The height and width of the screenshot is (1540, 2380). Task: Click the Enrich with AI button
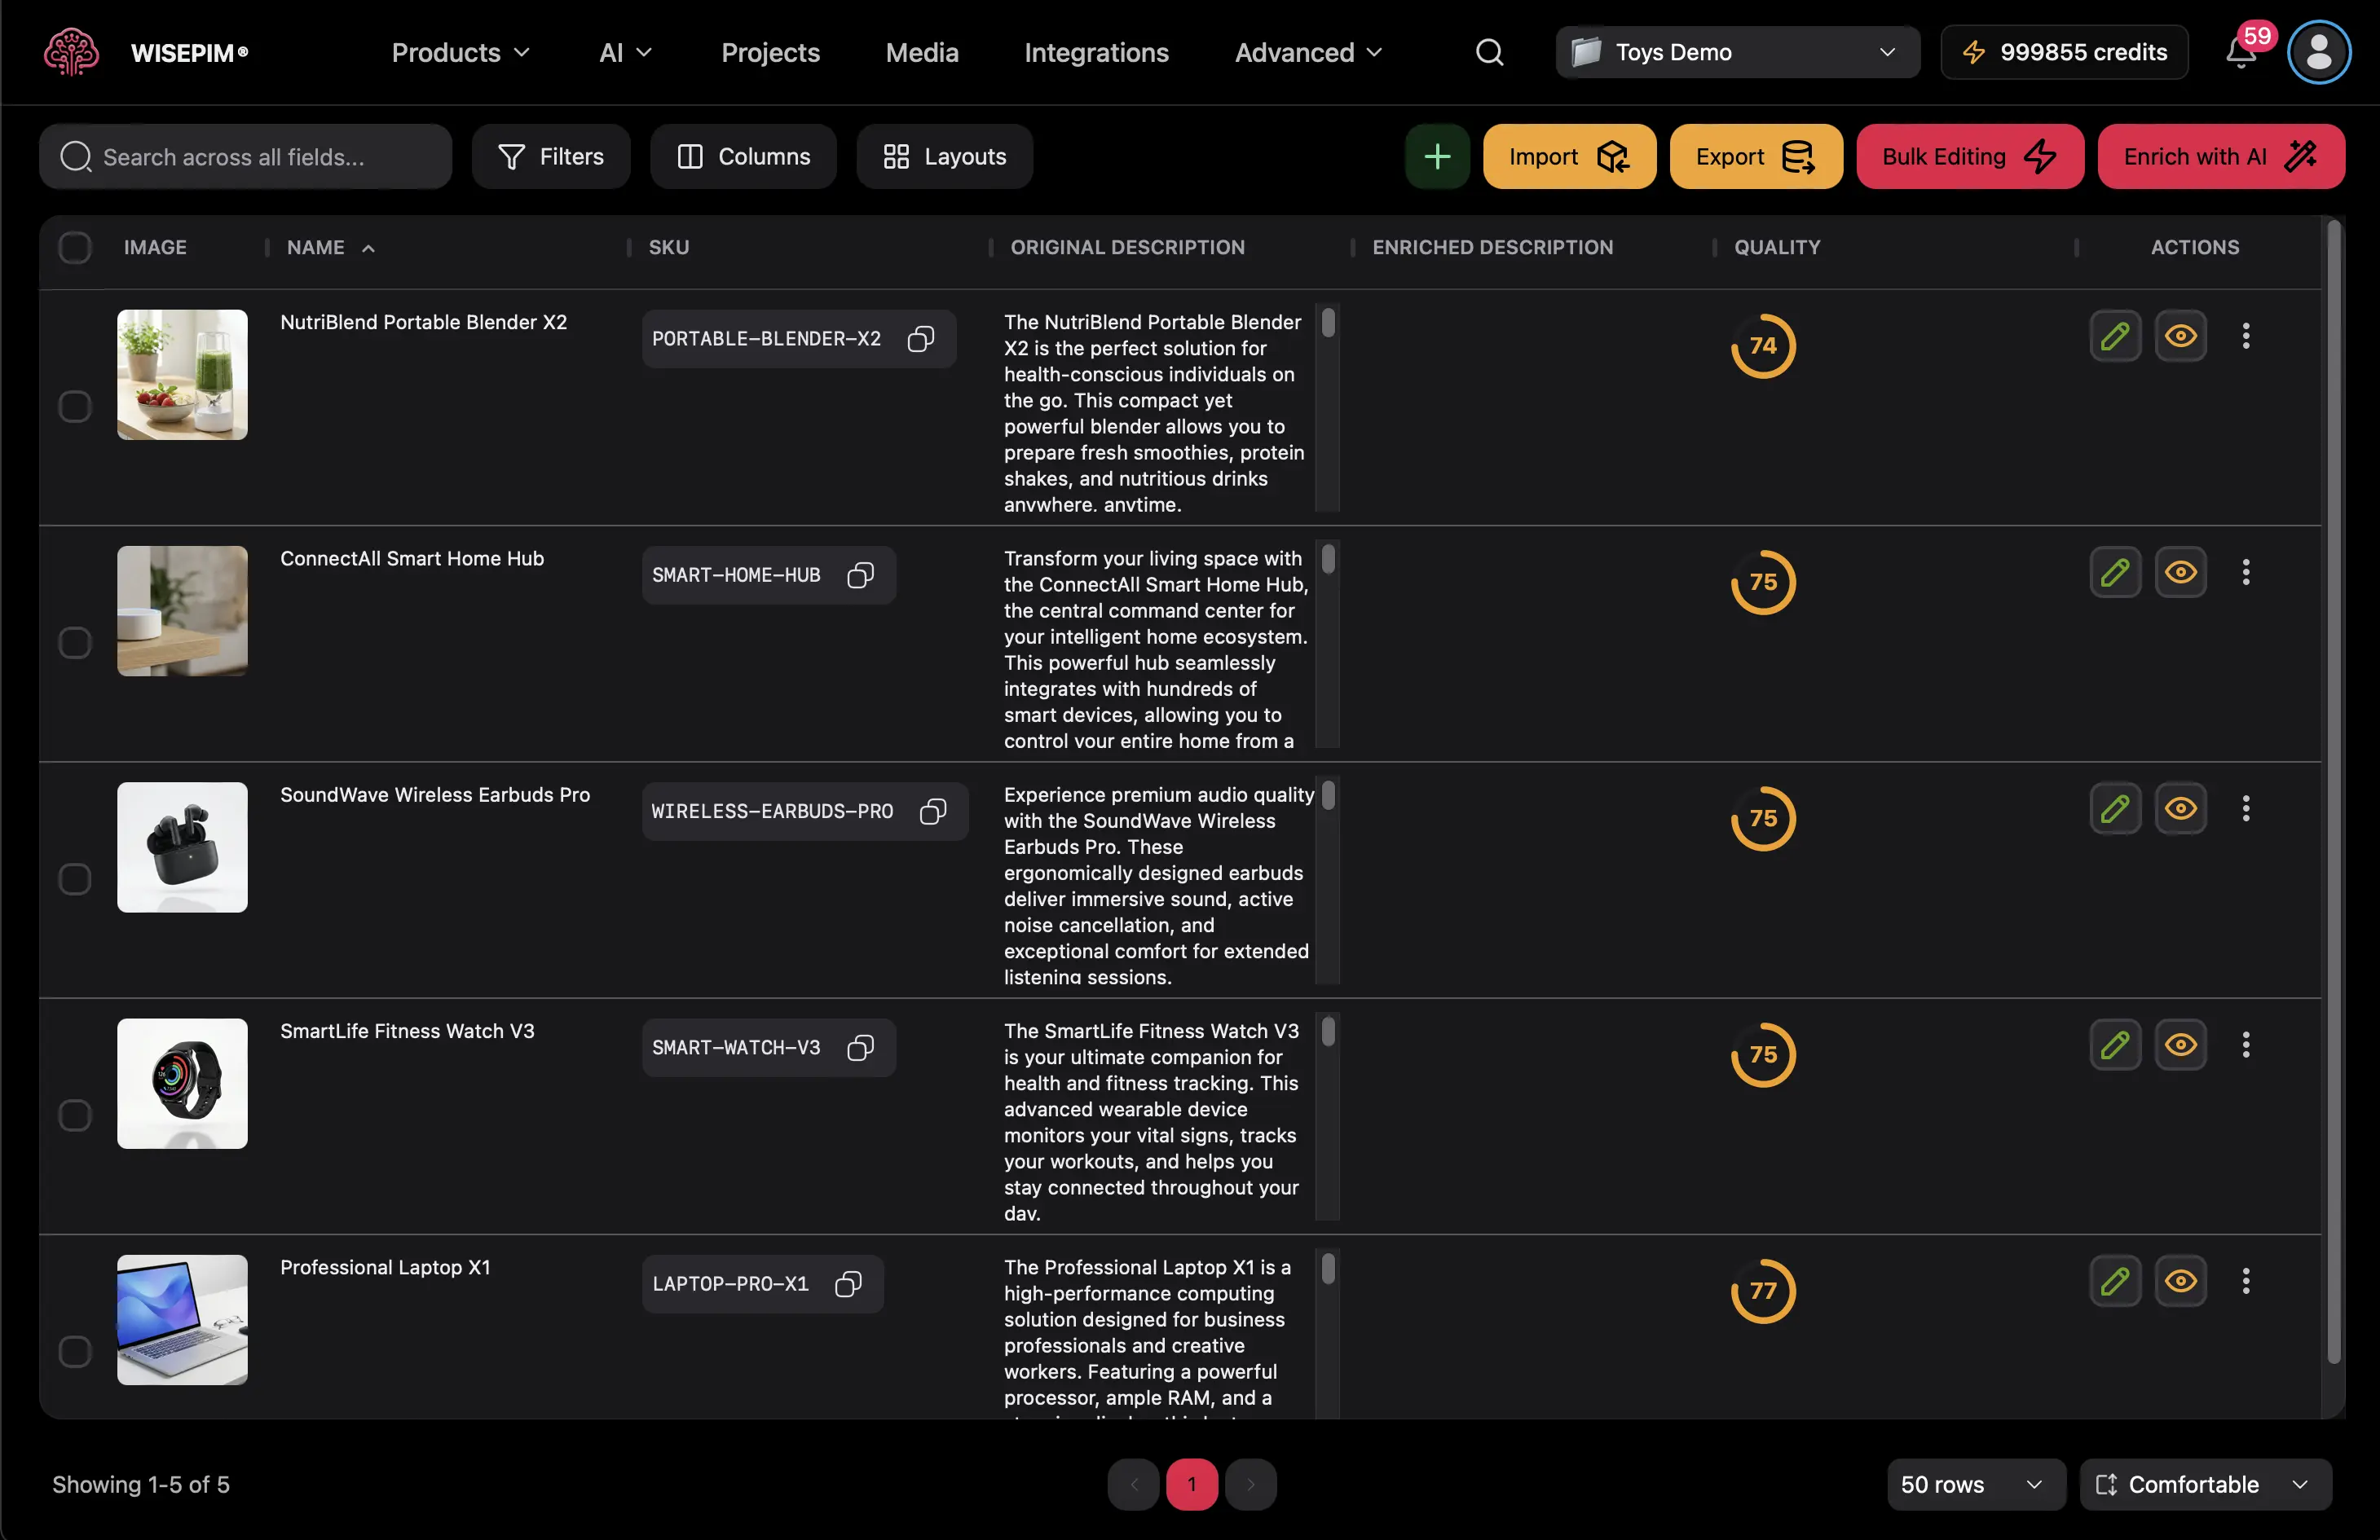[x=2220, y=157]
